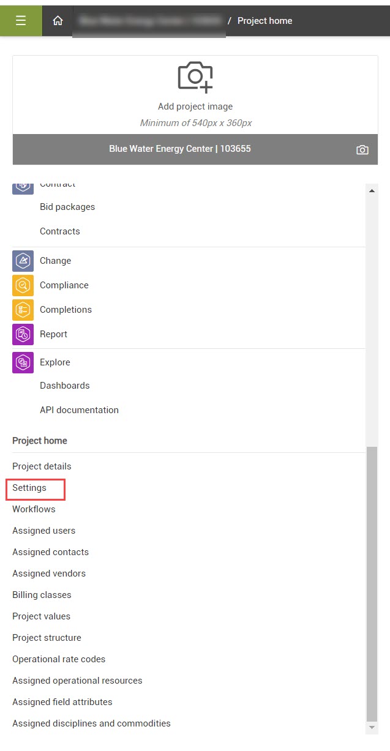Open Settings in Project home
Image resolution: width=390 pixels, height=751 pixels.
click(29, 488)
